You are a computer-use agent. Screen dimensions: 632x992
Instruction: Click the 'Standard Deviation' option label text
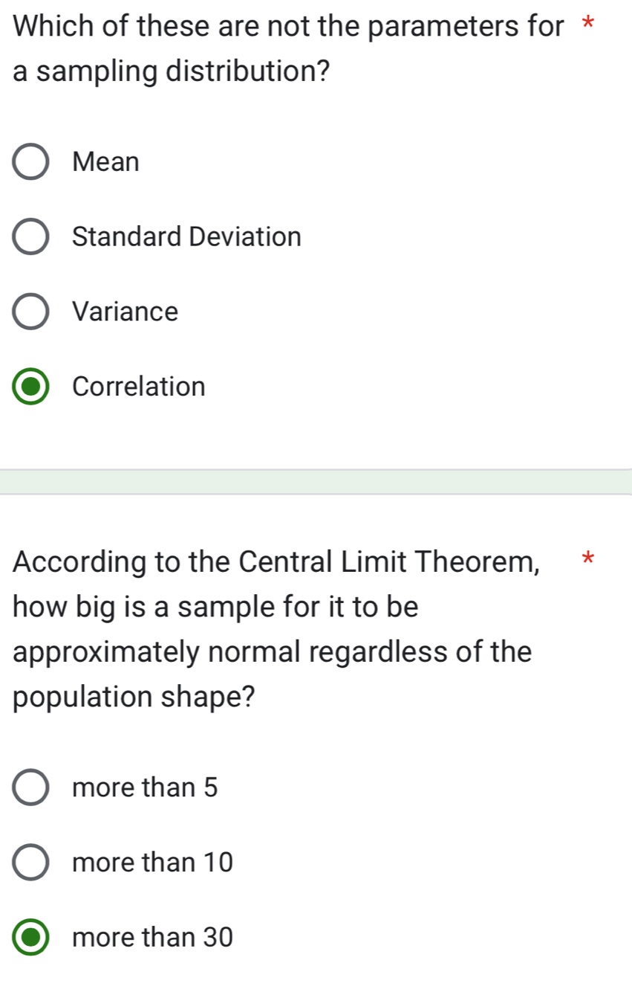tap(187, 237)
